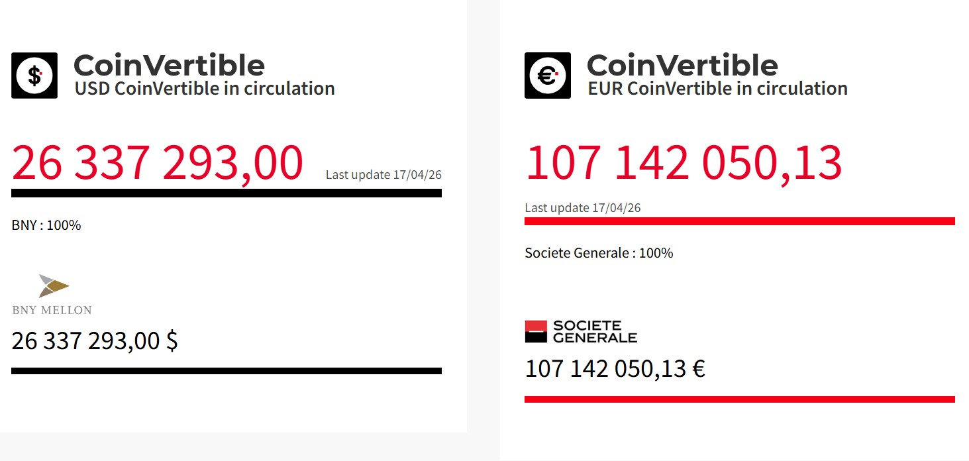Click the Societe Generale logo
The width and height of the screenshot is (969, 461).
(x=581, y=331)
